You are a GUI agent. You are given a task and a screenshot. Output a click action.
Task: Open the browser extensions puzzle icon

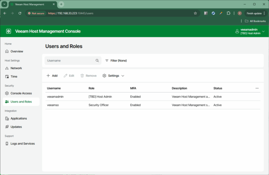tap(228, 13)
